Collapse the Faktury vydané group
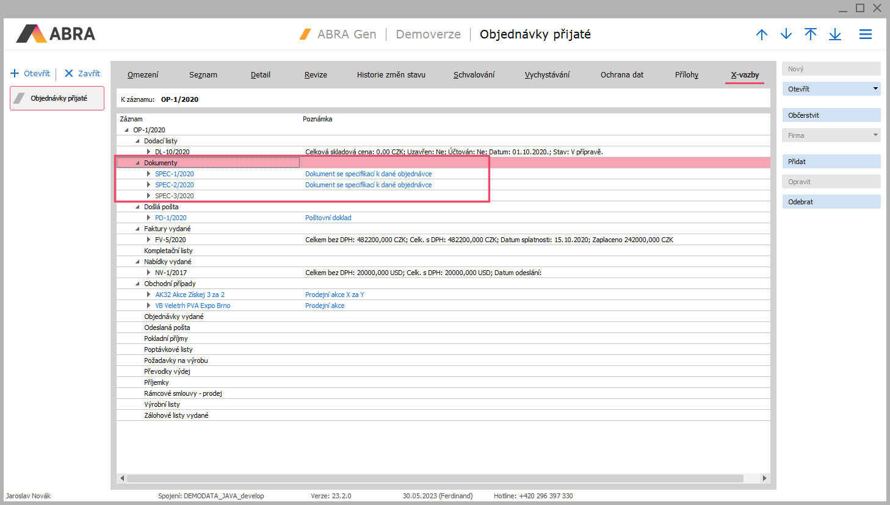Viewport: 890px width, 505px height. click(137, 229)
